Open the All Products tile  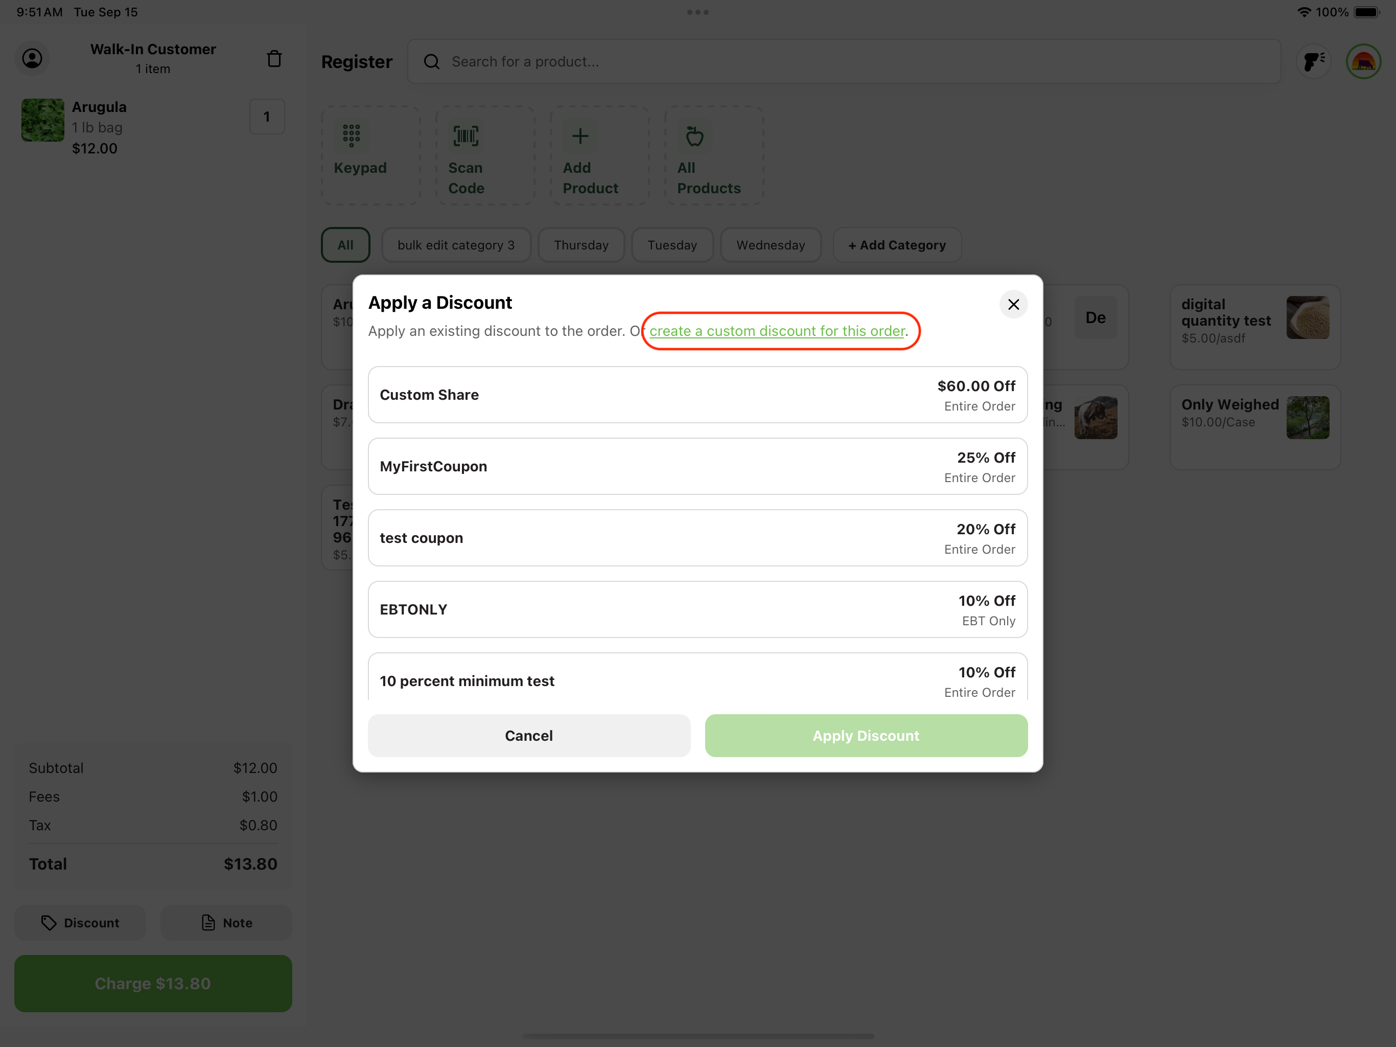pos(714,155)
